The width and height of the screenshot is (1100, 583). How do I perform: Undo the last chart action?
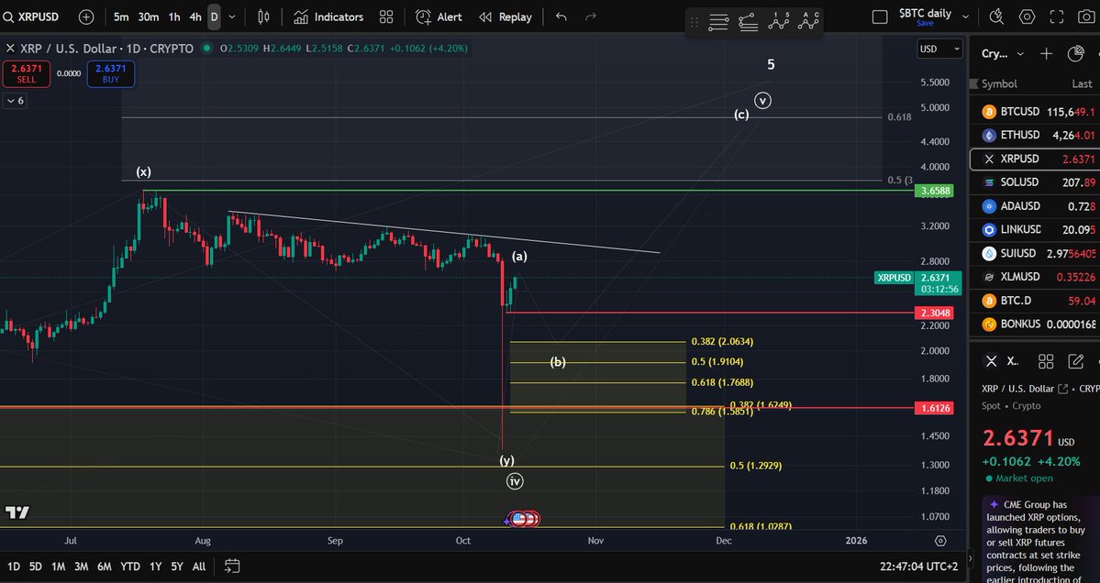[x=561, y=16]
